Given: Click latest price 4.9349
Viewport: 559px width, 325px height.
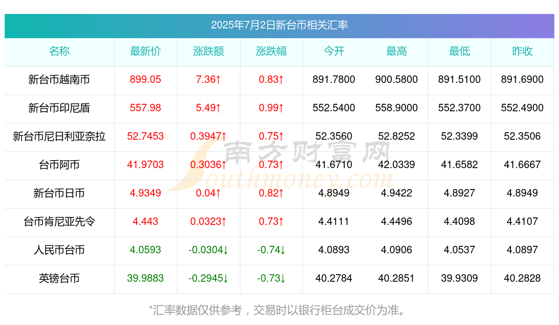Looking at the screenshot, I should (x=145, y=193).
